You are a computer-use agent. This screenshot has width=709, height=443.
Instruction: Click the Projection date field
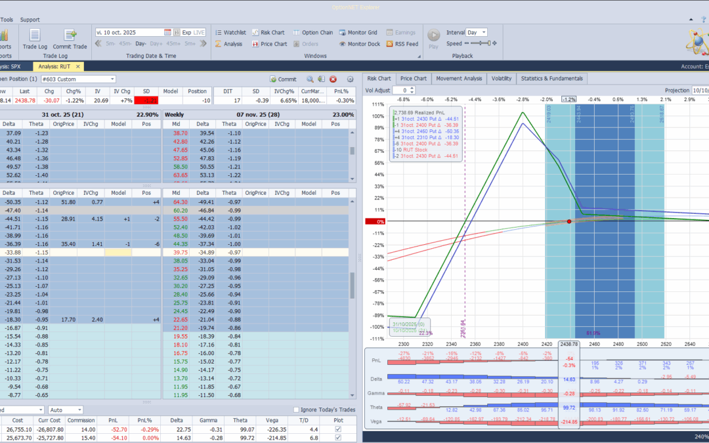pos(700,91)
